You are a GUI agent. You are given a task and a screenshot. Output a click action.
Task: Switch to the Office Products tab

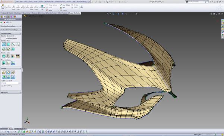pos(63,13)
